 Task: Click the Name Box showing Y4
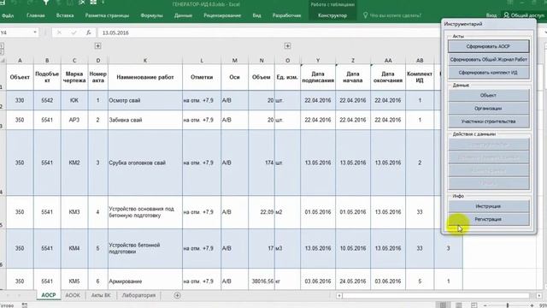16,33
